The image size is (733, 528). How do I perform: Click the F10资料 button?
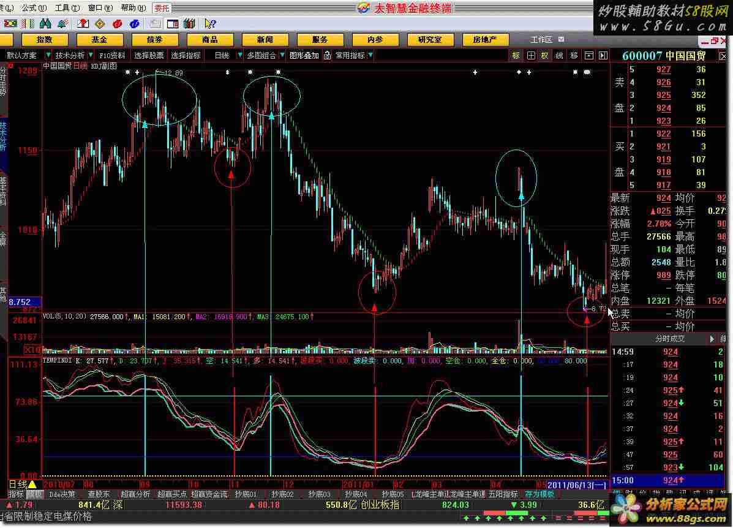coord(112,56)
